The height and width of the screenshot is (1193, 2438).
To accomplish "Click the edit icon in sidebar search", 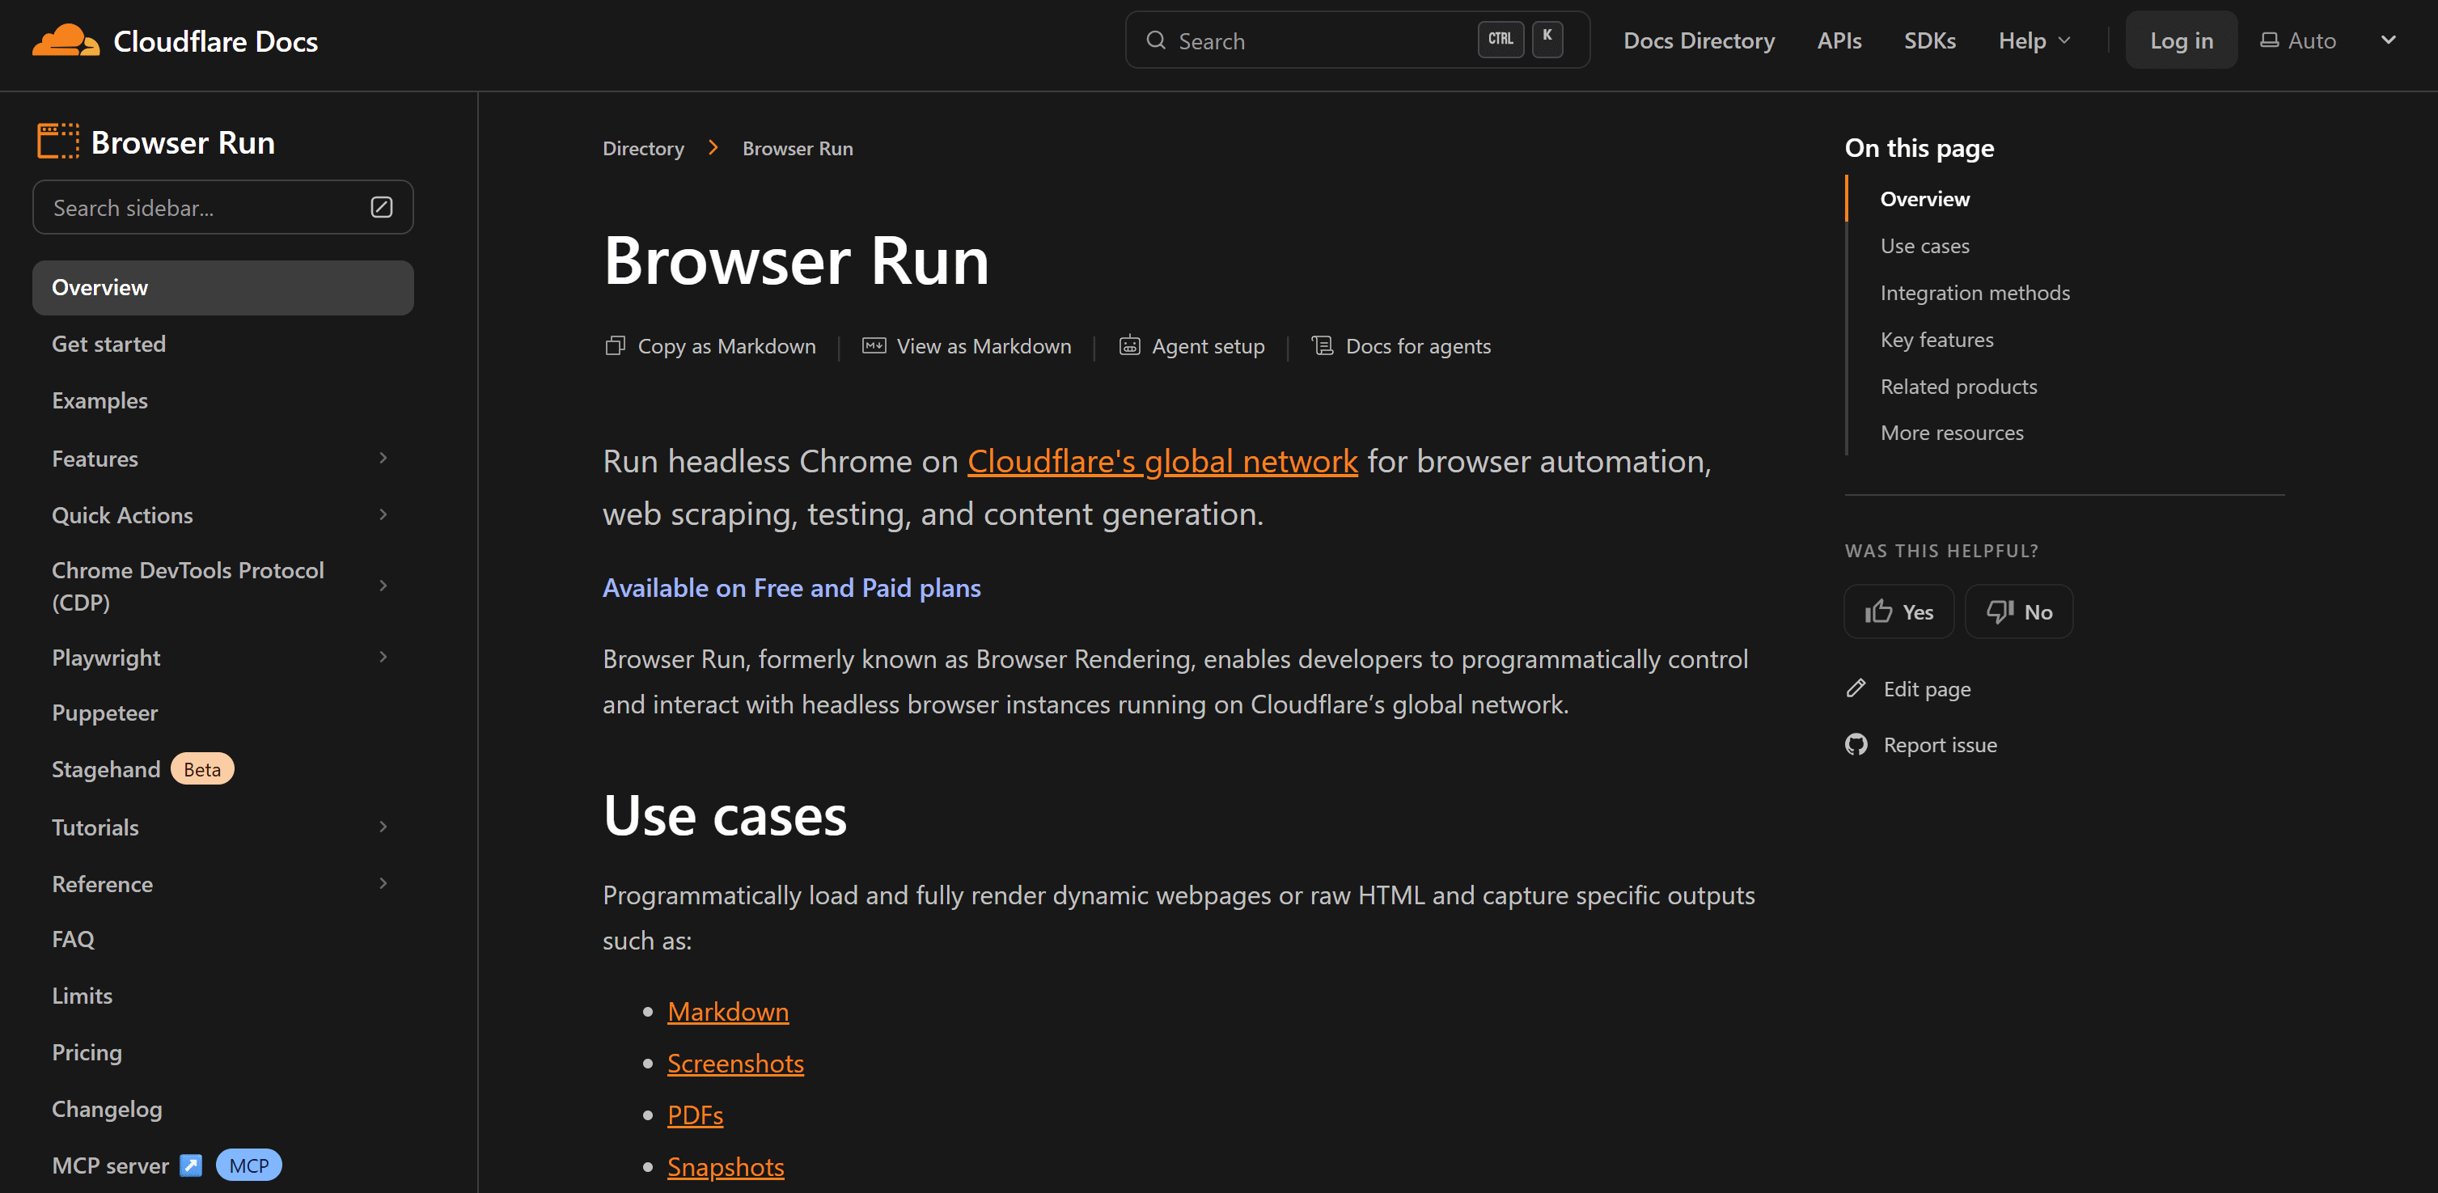I will coord(382,207).
